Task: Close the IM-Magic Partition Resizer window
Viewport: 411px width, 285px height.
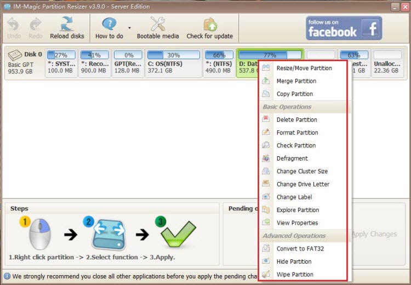Action: click(405, 7)
